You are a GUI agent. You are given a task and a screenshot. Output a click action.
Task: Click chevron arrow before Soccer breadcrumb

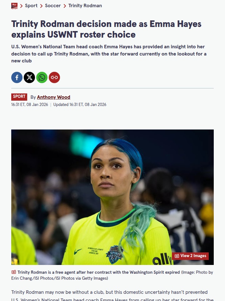tap(41, 6)
